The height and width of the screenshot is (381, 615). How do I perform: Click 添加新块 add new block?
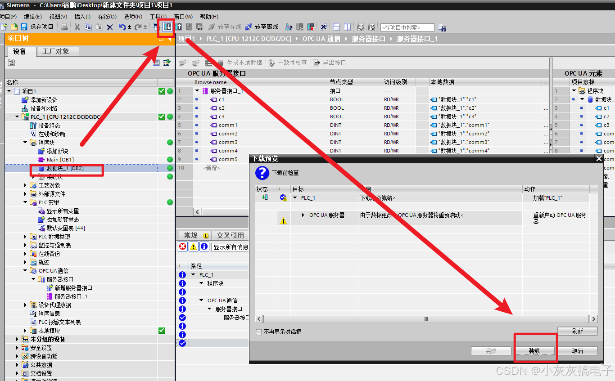point(53,151)
